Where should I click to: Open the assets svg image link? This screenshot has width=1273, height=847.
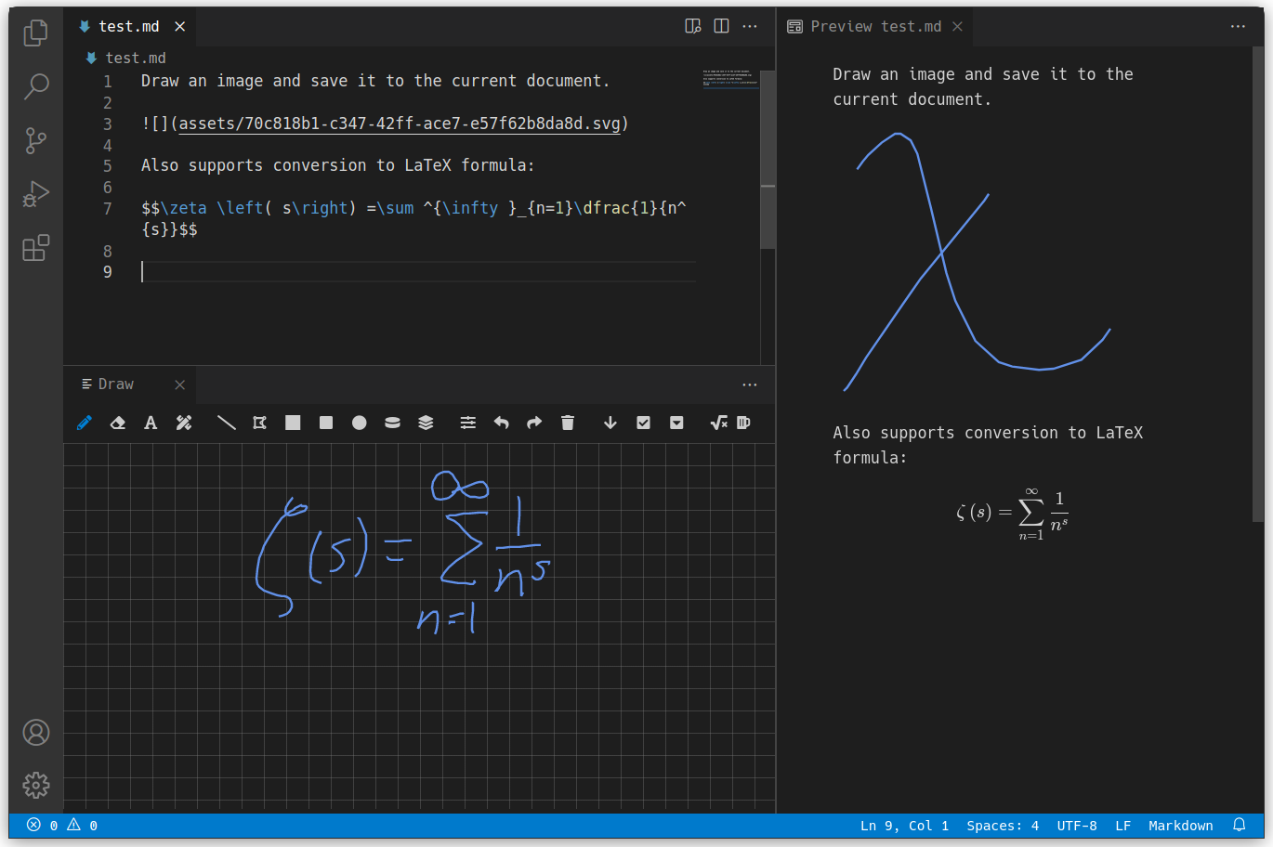click(400, 124)
